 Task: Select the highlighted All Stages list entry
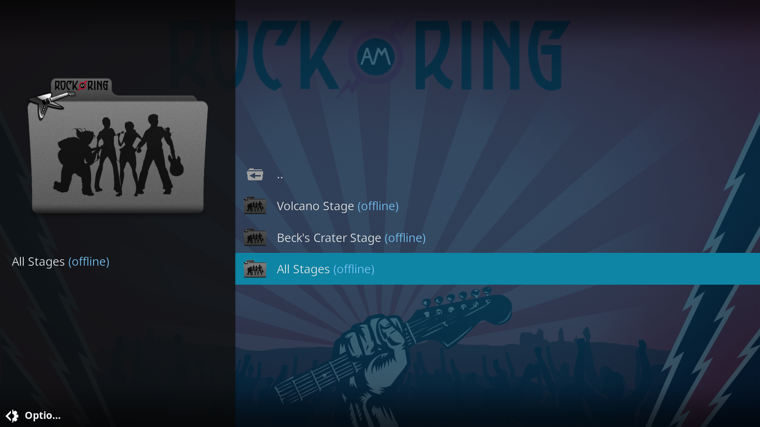click(x=497, y=269)
